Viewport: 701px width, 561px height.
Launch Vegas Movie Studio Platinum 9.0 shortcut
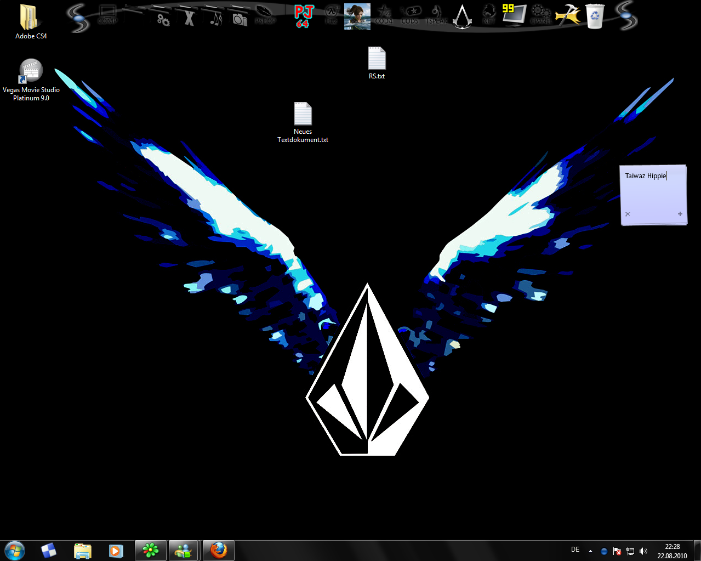coord(31,80)
